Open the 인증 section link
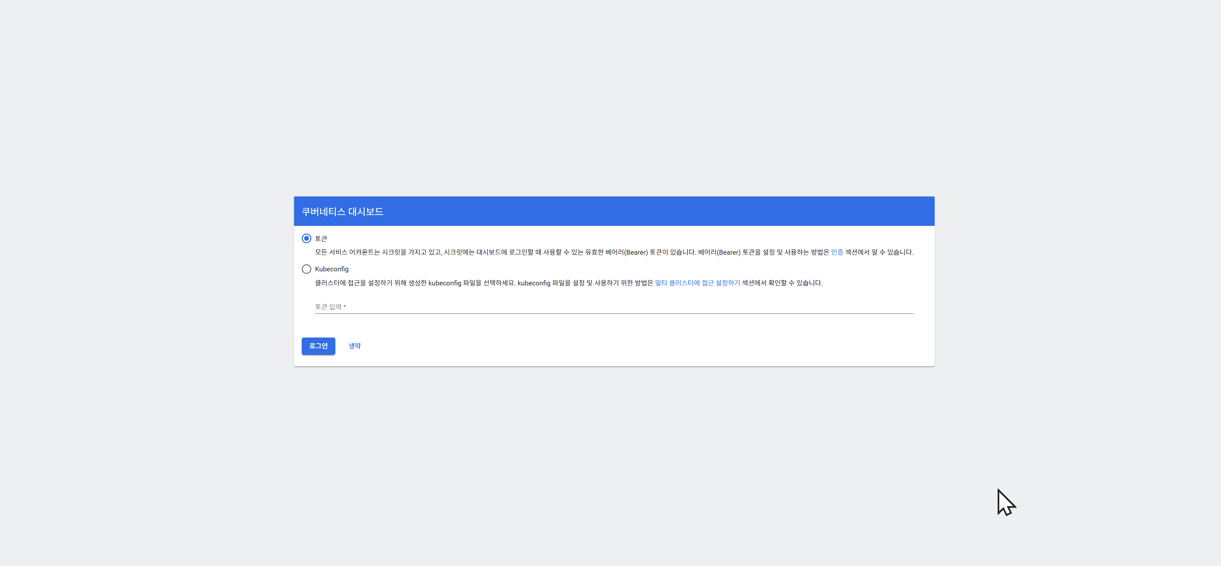The width and height of the screenshot is (1221, 566). pos(837,252)
